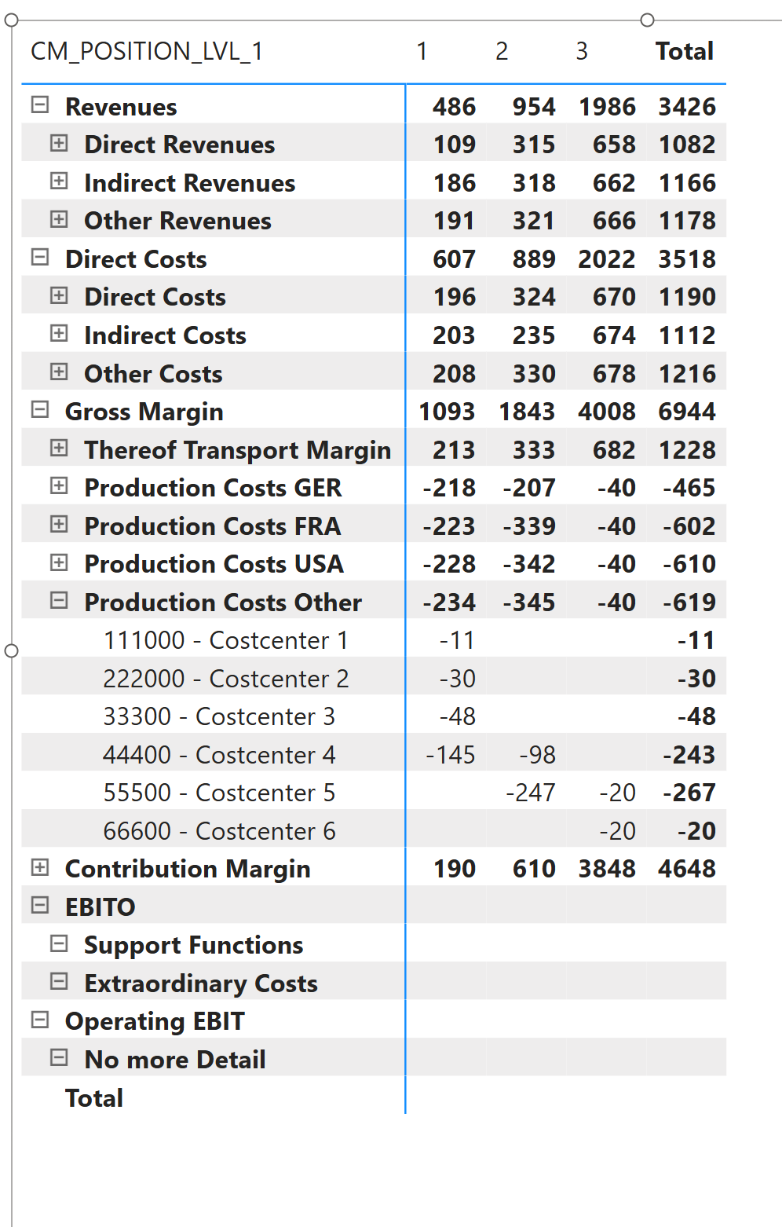Collapse the Operating EBIT group
This screenshot has height=1227, width=782.
point(40,1020)
